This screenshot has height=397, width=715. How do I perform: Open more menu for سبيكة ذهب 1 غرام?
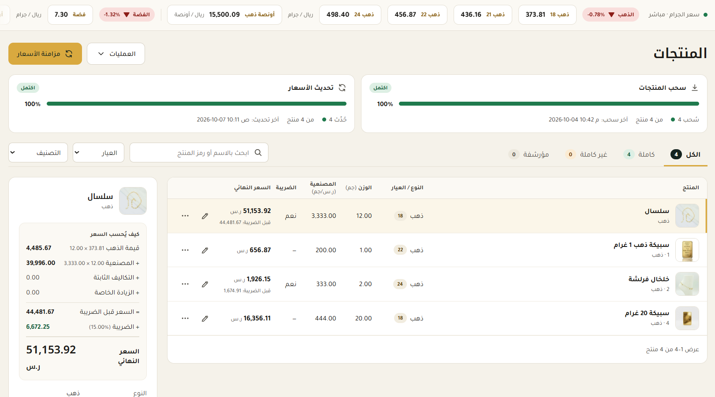pyautogui.click(x=185, y=250)
